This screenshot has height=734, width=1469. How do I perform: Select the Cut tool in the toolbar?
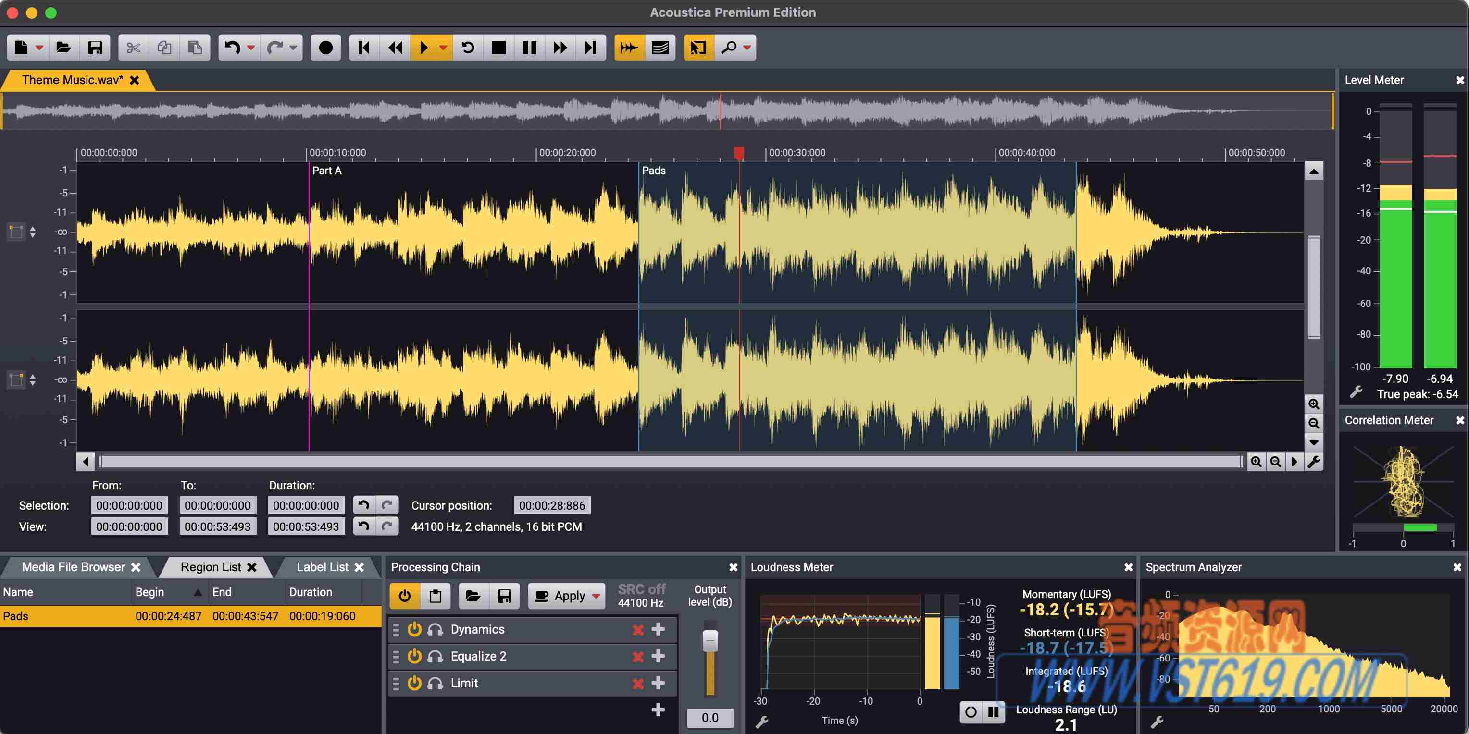pos(135,47)
